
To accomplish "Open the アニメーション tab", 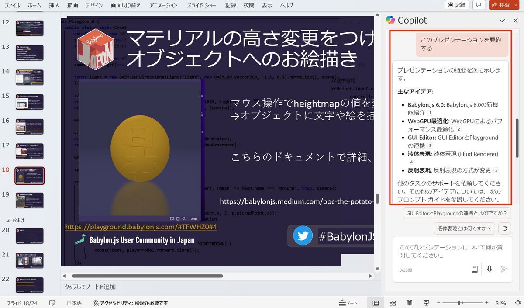I will [x=163, y=5].
